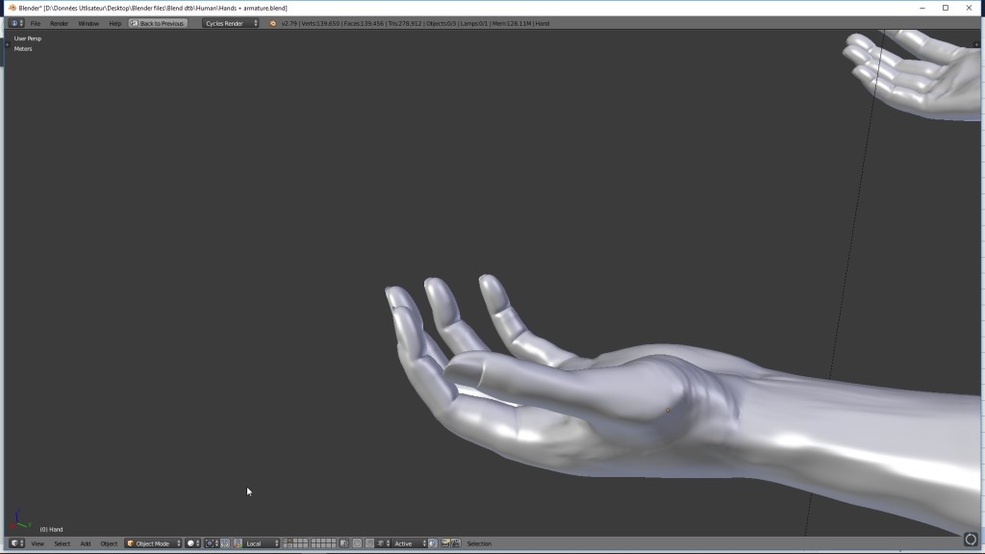Select the first scene layer button

286,541
